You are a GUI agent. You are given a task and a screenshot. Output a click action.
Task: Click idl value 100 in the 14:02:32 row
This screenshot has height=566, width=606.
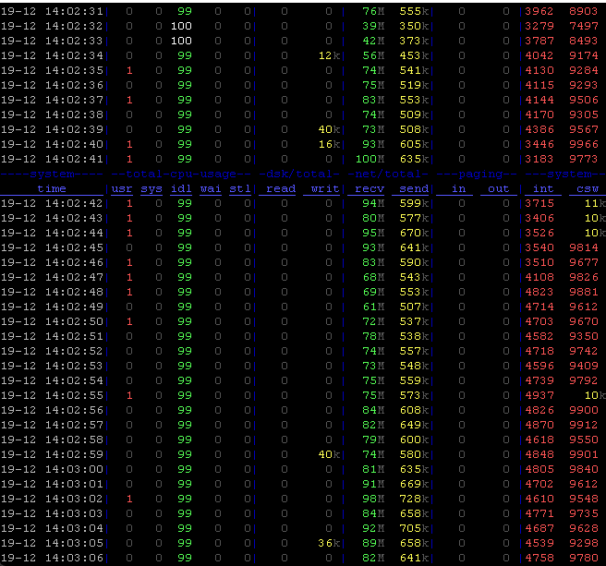pyautogui.click(x=181, y=26)
